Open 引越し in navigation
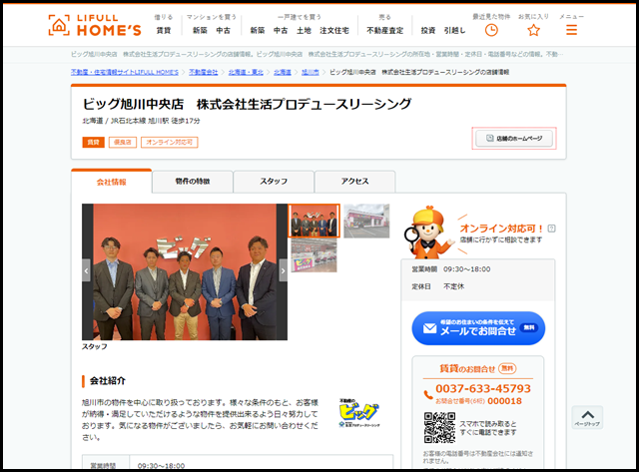Viewport: 639px width, 472px height. coord(454,30)
